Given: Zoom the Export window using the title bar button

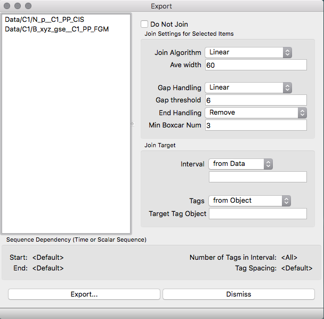Looking at the screenshot, I should (x=29, y=6).
